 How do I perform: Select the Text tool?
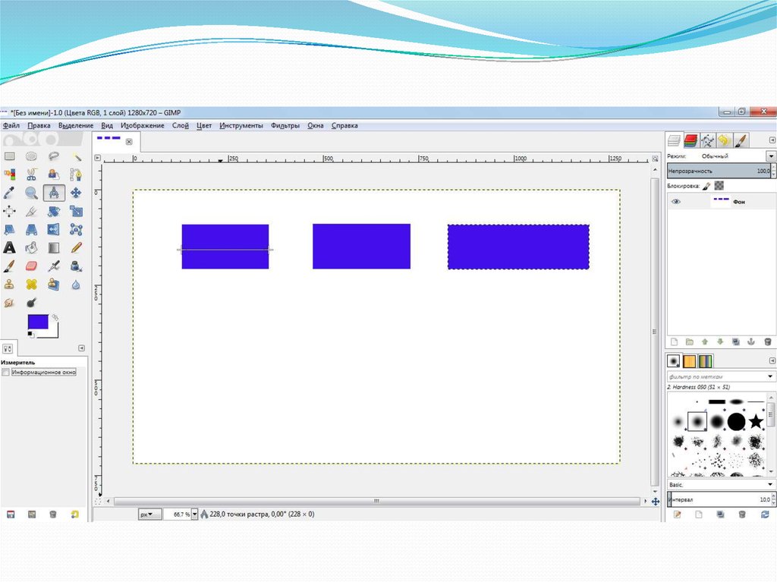(10, 247)
